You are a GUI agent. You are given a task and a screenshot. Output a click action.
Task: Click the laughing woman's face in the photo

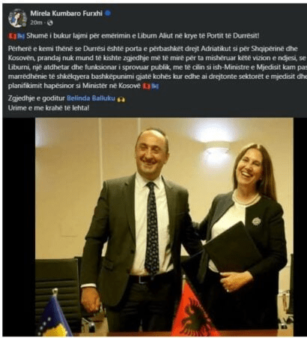click(249, 167)
